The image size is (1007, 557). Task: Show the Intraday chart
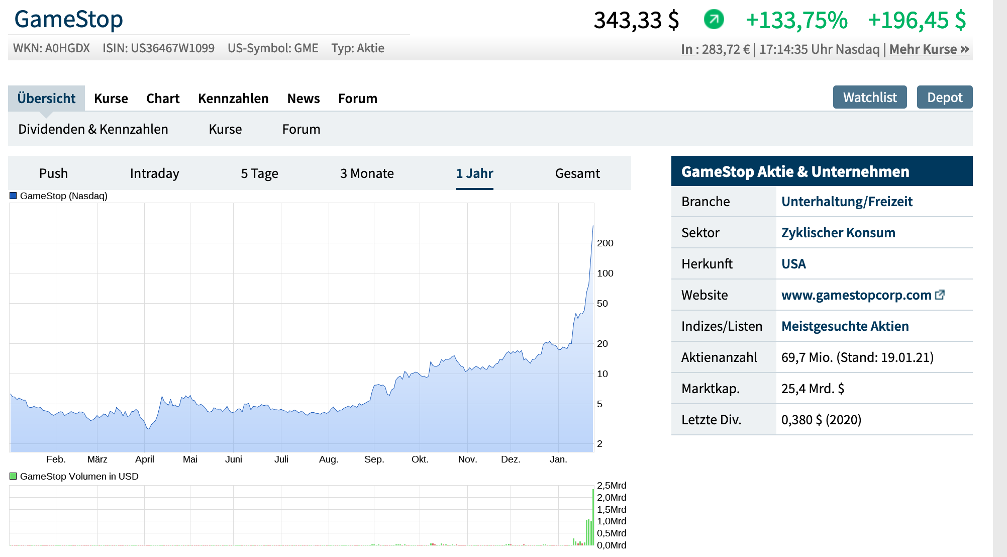[x=154, y=173]
